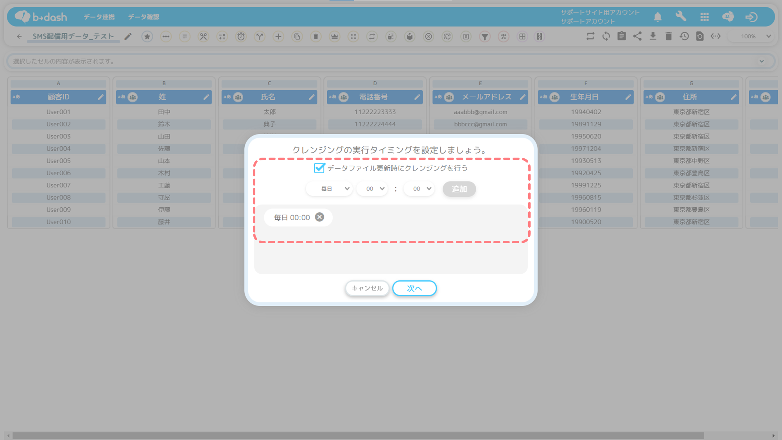Open the データ連携 menu

coord(99,17)
